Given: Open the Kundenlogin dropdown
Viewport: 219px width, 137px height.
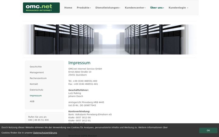Looking at the screenshot, I should [x=178, y=8].
